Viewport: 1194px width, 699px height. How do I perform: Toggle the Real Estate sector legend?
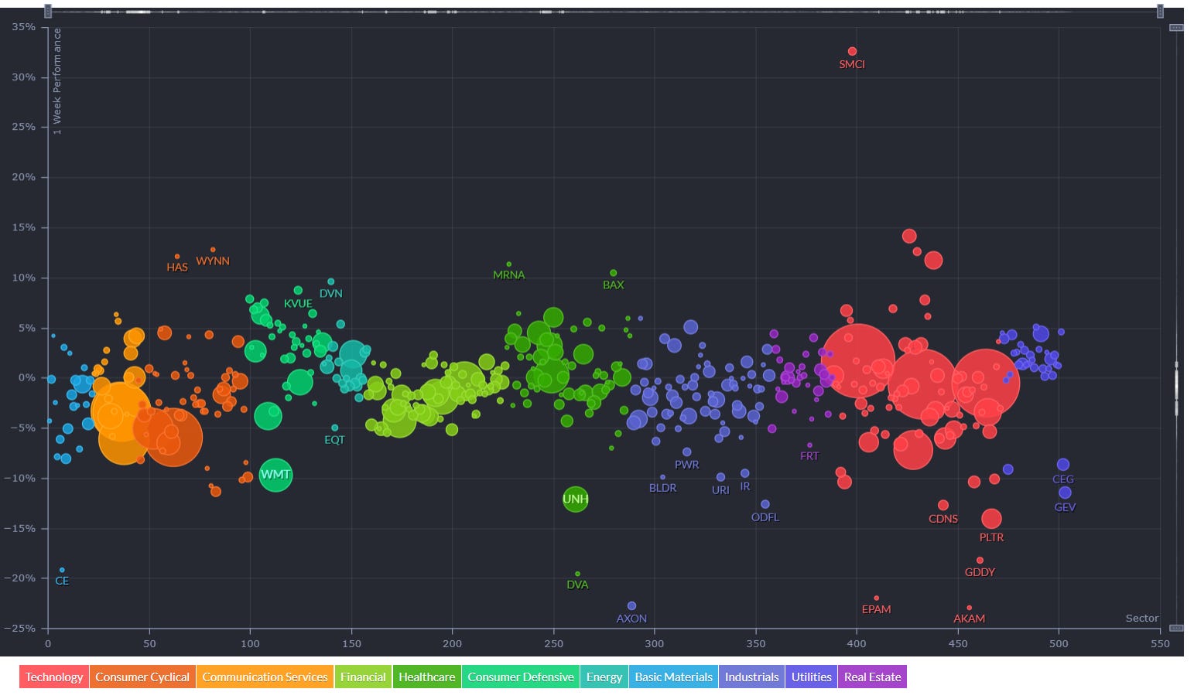[872, 677]
